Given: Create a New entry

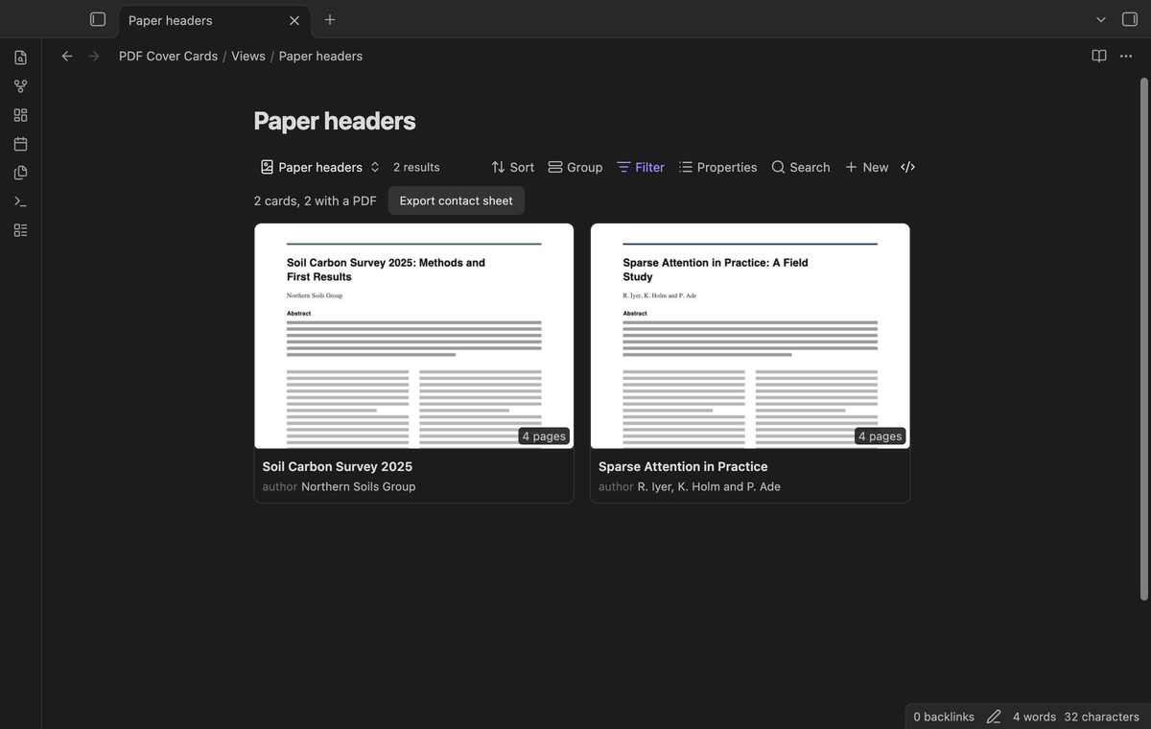Looking at the screenshot, I should [867, 167].
